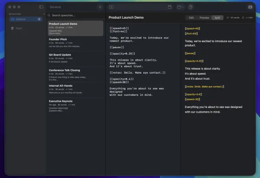Click the search magnifier icon
This screenshot has height=178, width=260.
click(49, 15)
